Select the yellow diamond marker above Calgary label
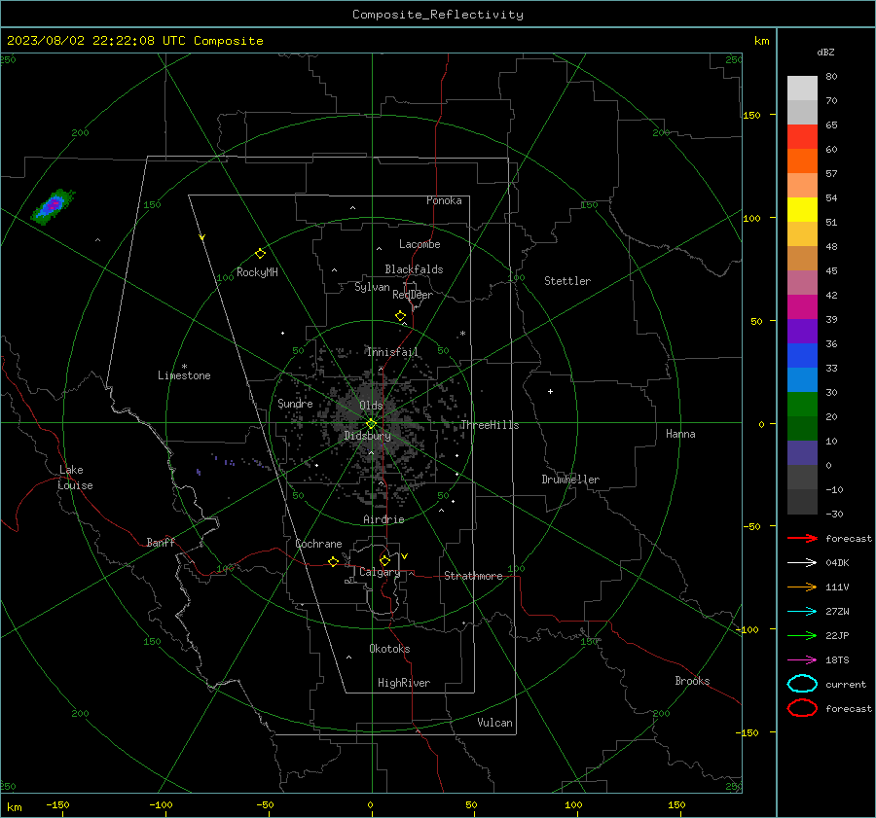The height and width of the screenshot is (818, 876). coord(384,560)
